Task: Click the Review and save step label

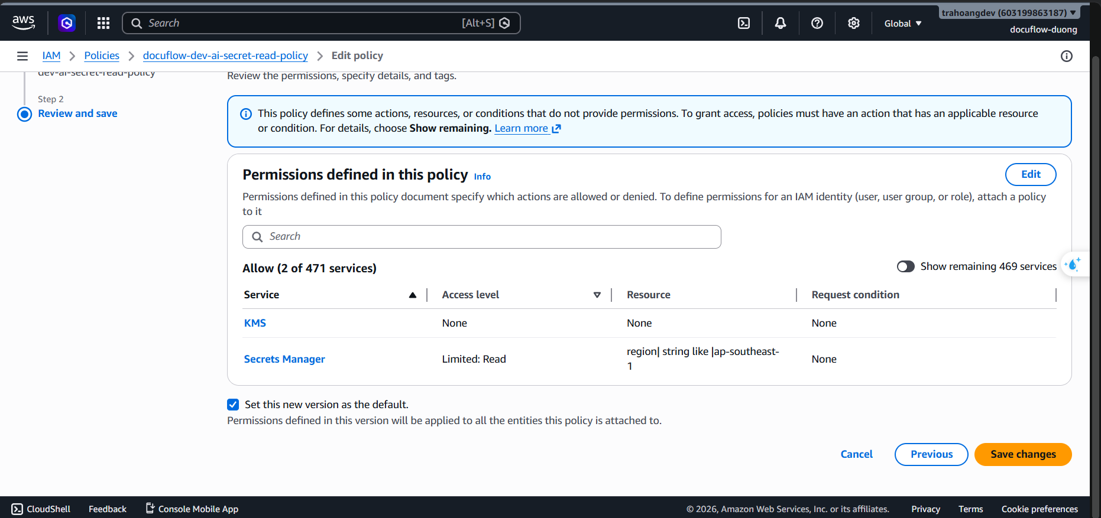Action: point(77,113)
